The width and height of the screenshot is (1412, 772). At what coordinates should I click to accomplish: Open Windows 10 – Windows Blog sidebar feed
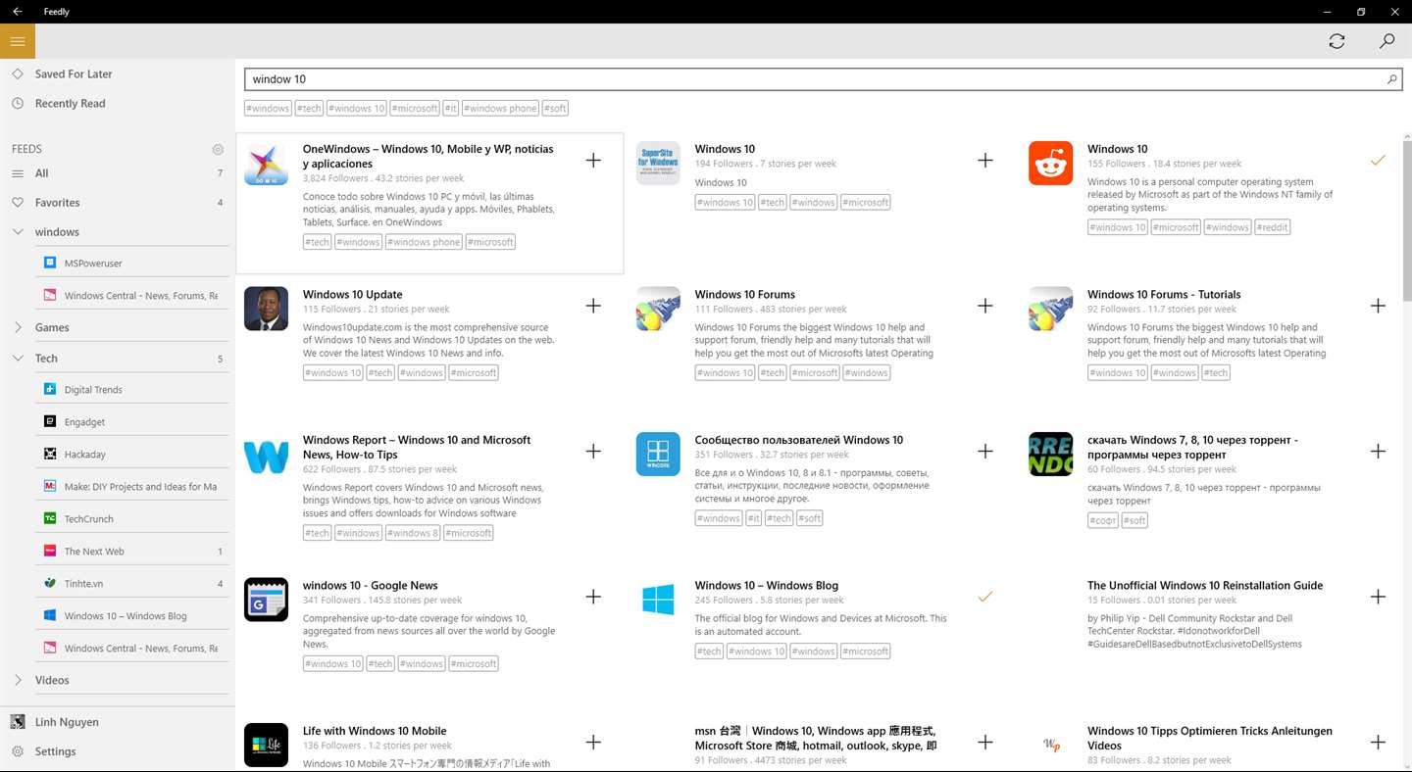click(x=126, y=616)
